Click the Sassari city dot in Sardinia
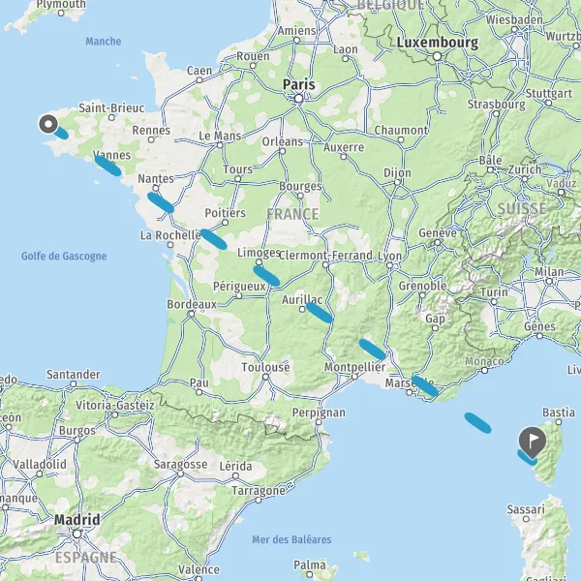 coord(526,519)
